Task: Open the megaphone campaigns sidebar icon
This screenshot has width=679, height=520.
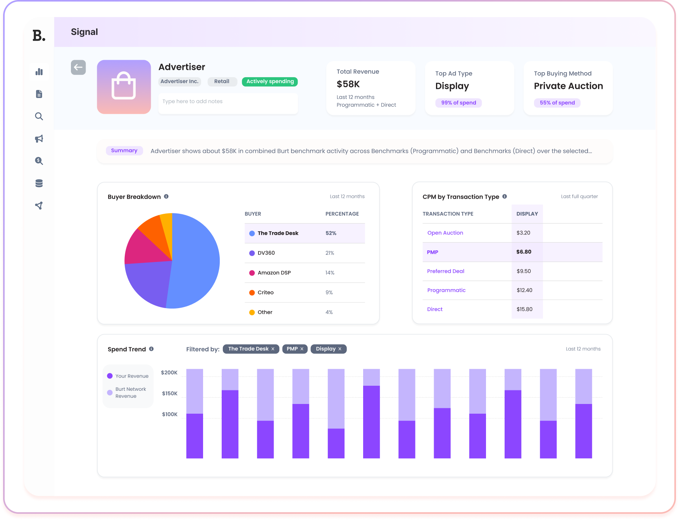Action: [x=39, y=139]
